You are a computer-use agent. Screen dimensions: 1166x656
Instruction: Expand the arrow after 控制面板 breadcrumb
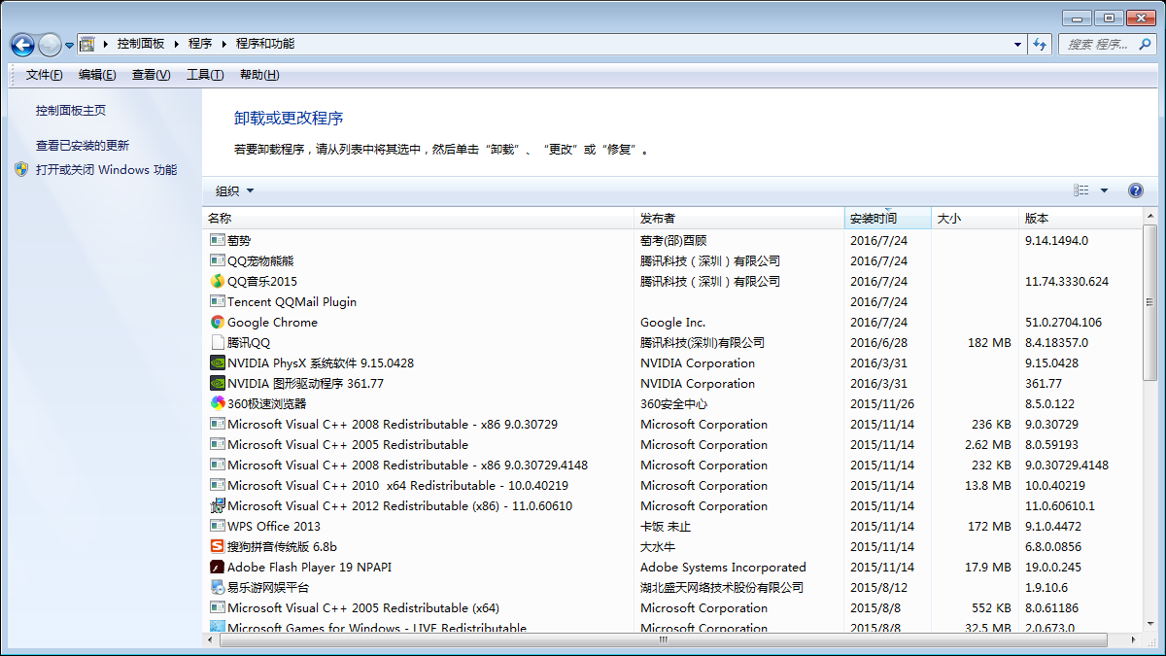click(177, 44)
